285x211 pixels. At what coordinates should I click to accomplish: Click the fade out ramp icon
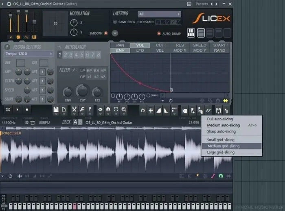click(x=166, y=110)
